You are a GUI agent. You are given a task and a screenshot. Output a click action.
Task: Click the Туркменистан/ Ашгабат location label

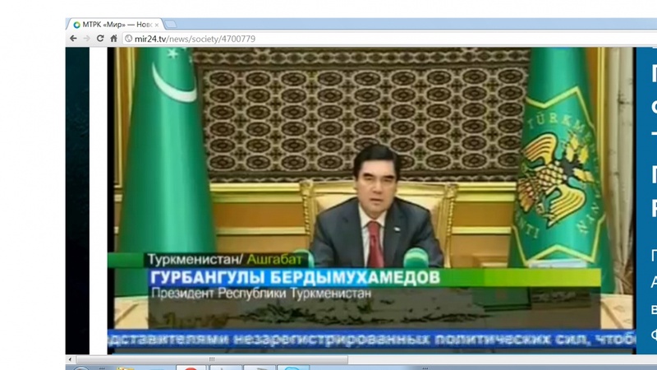pos(224,260)
